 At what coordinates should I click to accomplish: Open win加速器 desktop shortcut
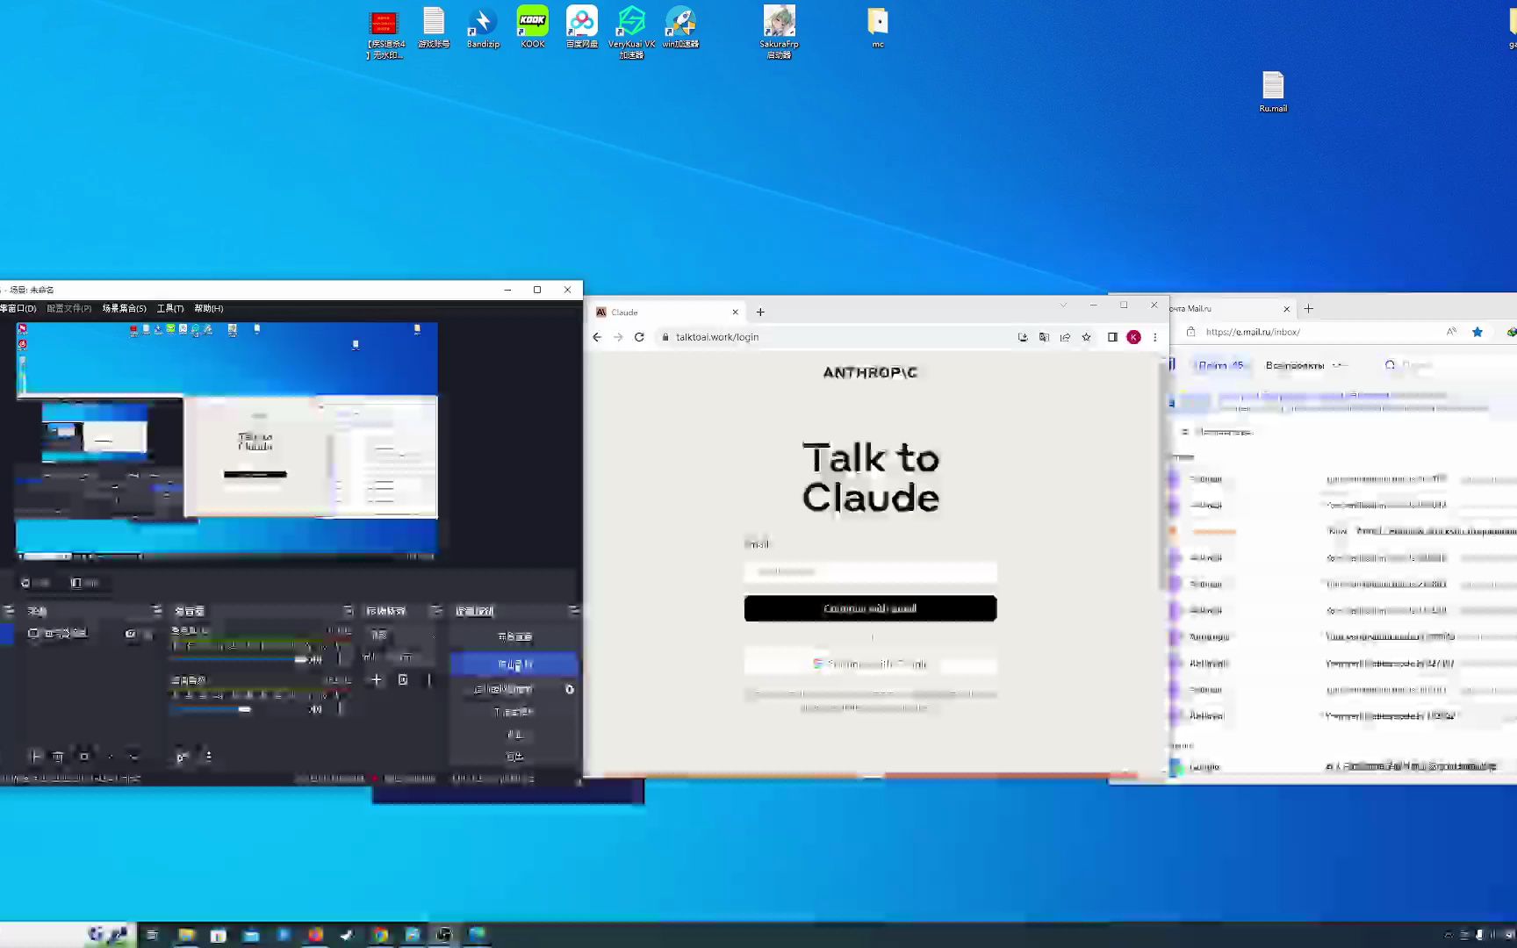(x=680, y=27)
